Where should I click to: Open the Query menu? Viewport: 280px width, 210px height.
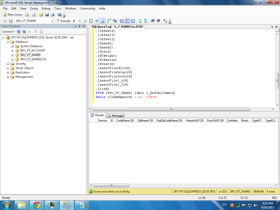coord(34,8)
